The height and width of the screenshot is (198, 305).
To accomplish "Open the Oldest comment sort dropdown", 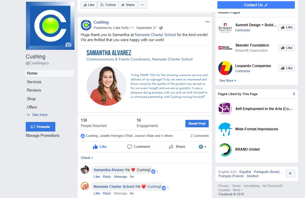I will pos(87,158).
